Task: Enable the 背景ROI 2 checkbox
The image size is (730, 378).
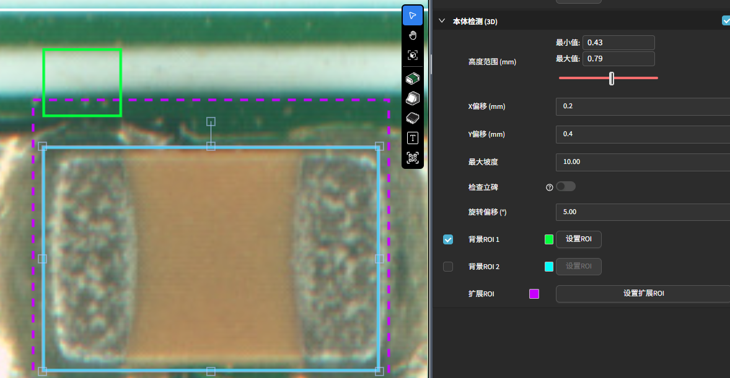Action: 448,267
